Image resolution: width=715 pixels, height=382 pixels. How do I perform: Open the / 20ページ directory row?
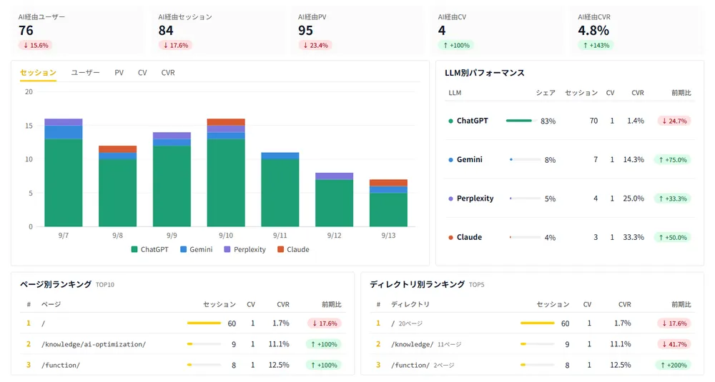[x=533, y=323]
